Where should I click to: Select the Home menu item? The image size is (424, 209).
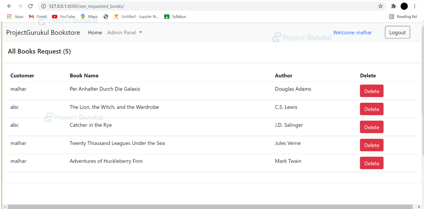pos(95,32)
